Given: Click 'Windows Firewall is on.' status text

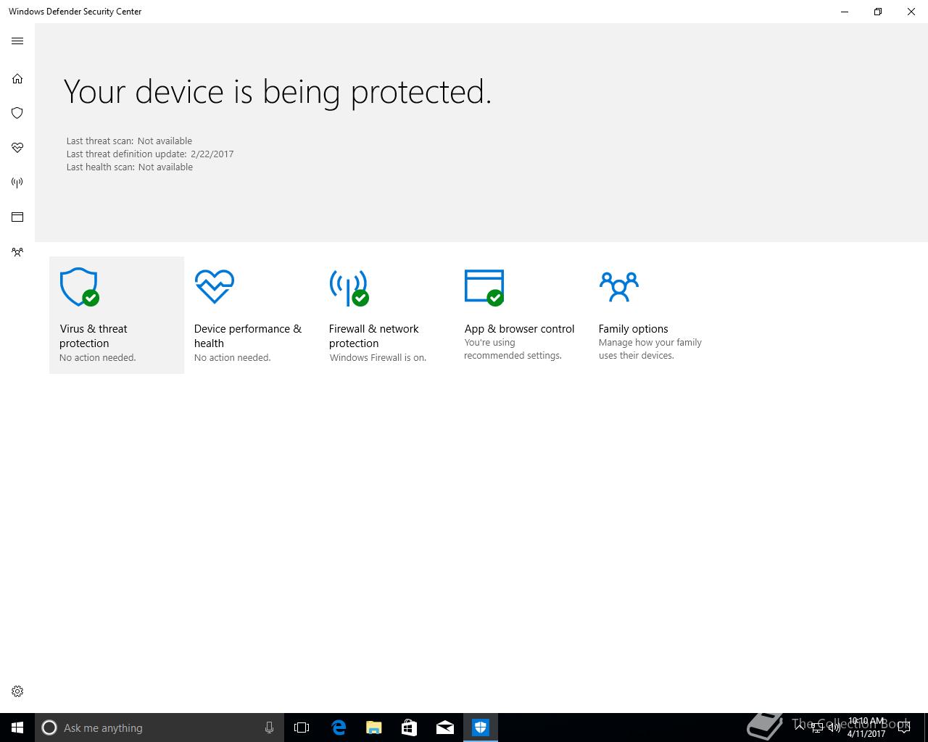Looking at the screenshot, I should [x=378, y=358].
